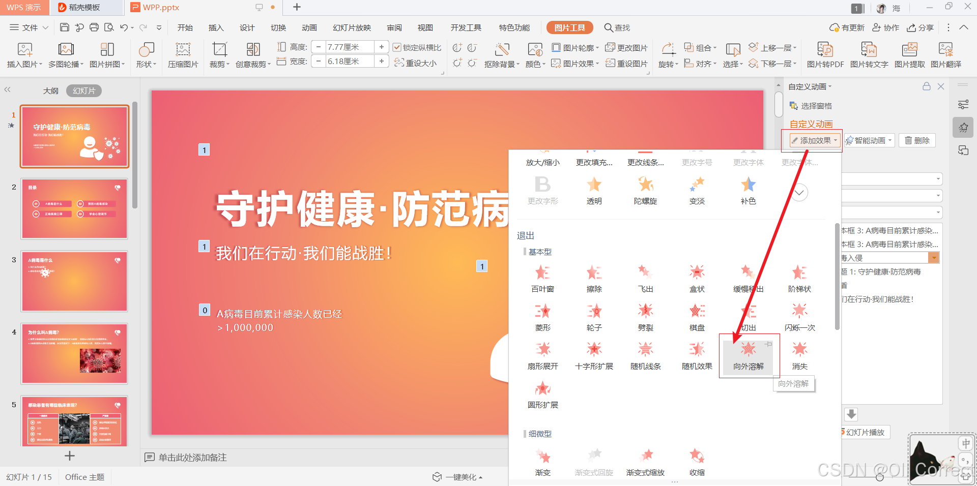This screenshot has height=486, width=977.
Task: Open the 自定义动画 pane title dropdown
Action: (810, 86)
